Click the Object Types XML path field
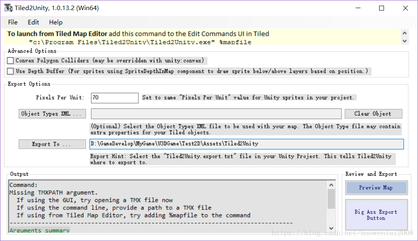Screen dimensions: 418x241 click(216, 114)
